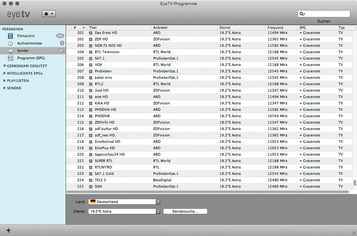Click the Aufnahmeliste clock icon

tap(11, 43)
